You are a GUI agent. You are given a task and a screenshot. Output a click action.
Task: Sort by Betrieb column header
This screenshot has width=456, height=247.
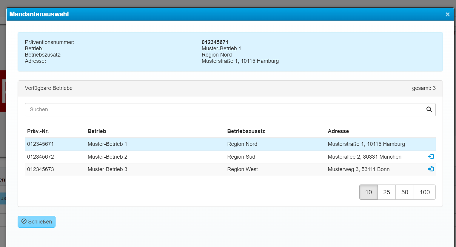click(97, 131)
